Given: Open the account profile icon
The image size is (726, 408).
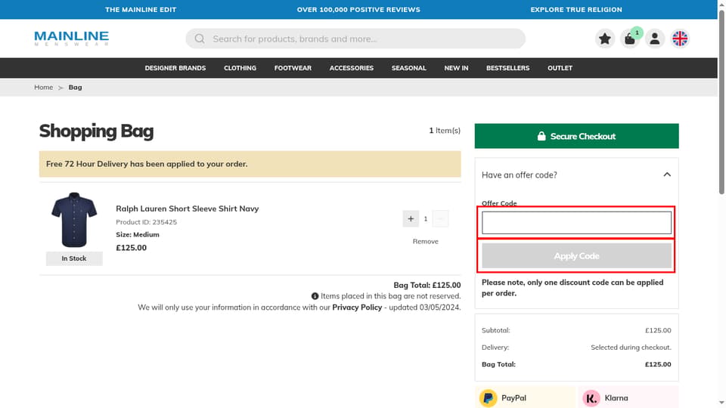Looking at the screenshot, I should [655, 39].
